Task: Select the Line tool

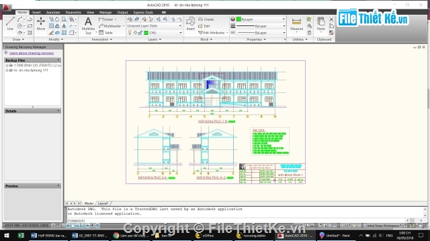Action: 10,23
